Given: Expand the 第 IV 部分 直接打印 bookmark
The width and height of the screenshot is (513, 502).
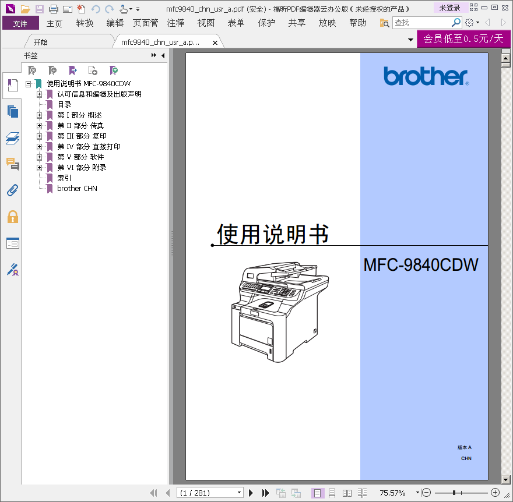Looking at the screenshot, I should (x=39, y=147).
